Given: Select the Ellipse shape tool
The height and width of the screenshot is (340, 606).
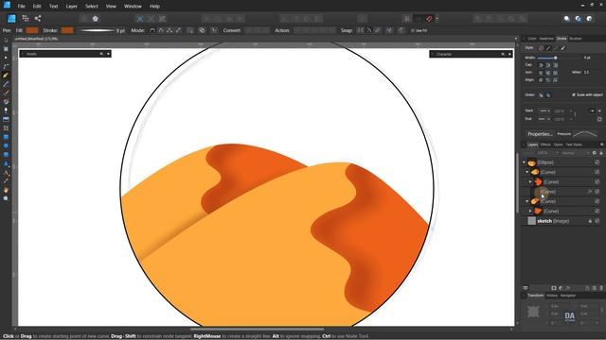Looking at the screenshot, I should tap(6, 145).
